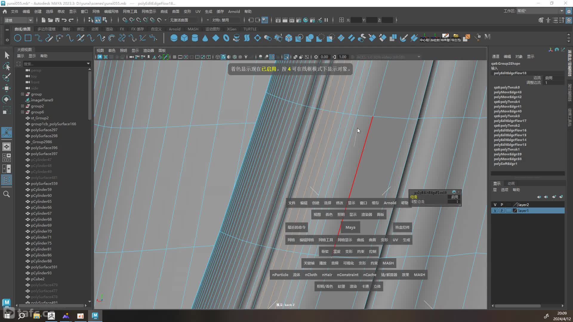Click the undo arrow icon
Screen dimensions: 573x322
pos(64,20)
